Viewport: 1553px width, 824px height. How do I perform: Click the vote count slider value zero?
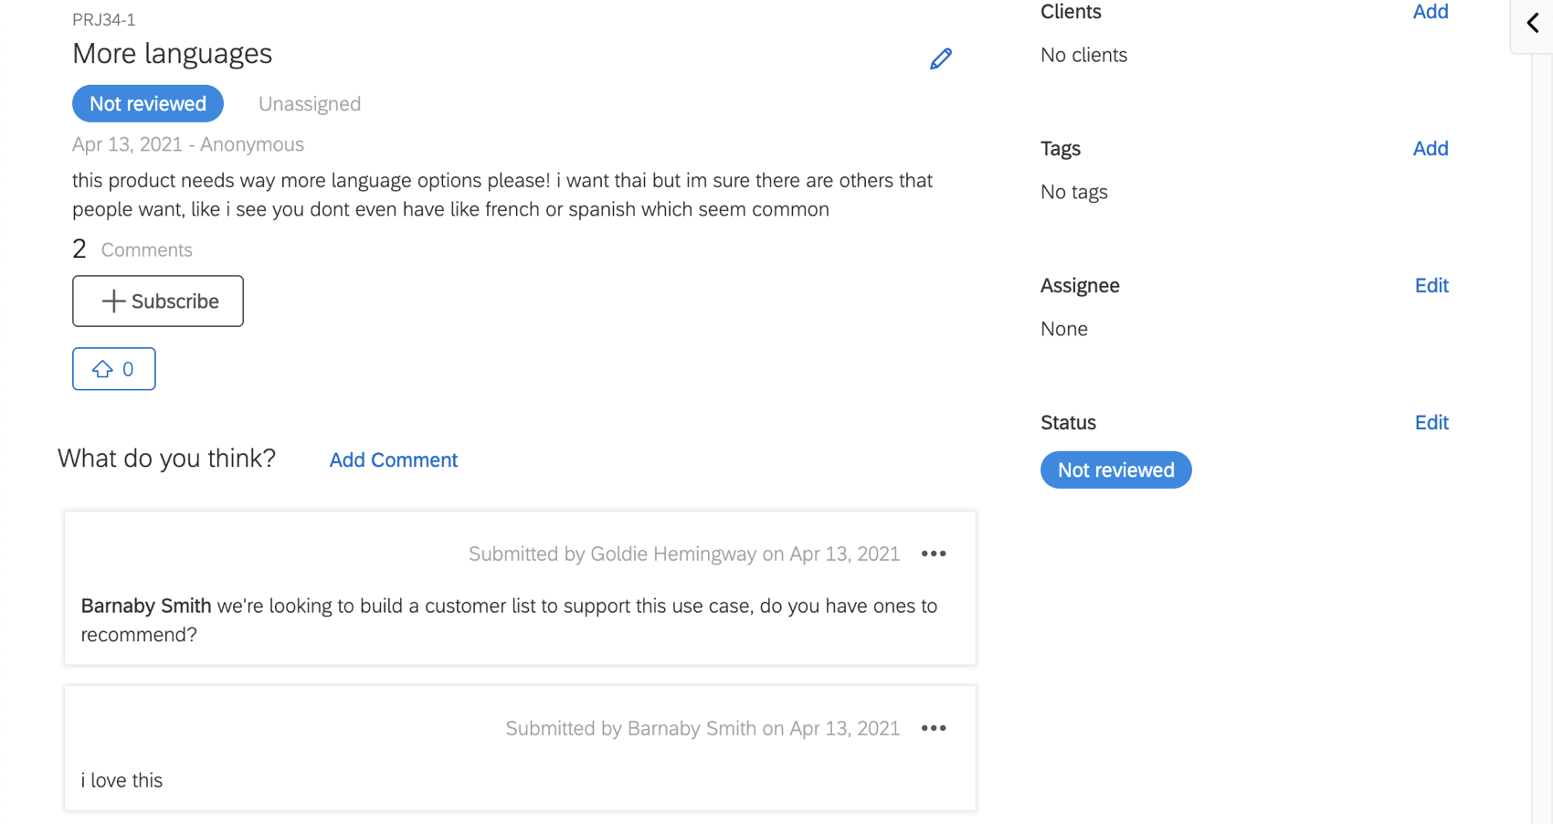tap(126, 369)
